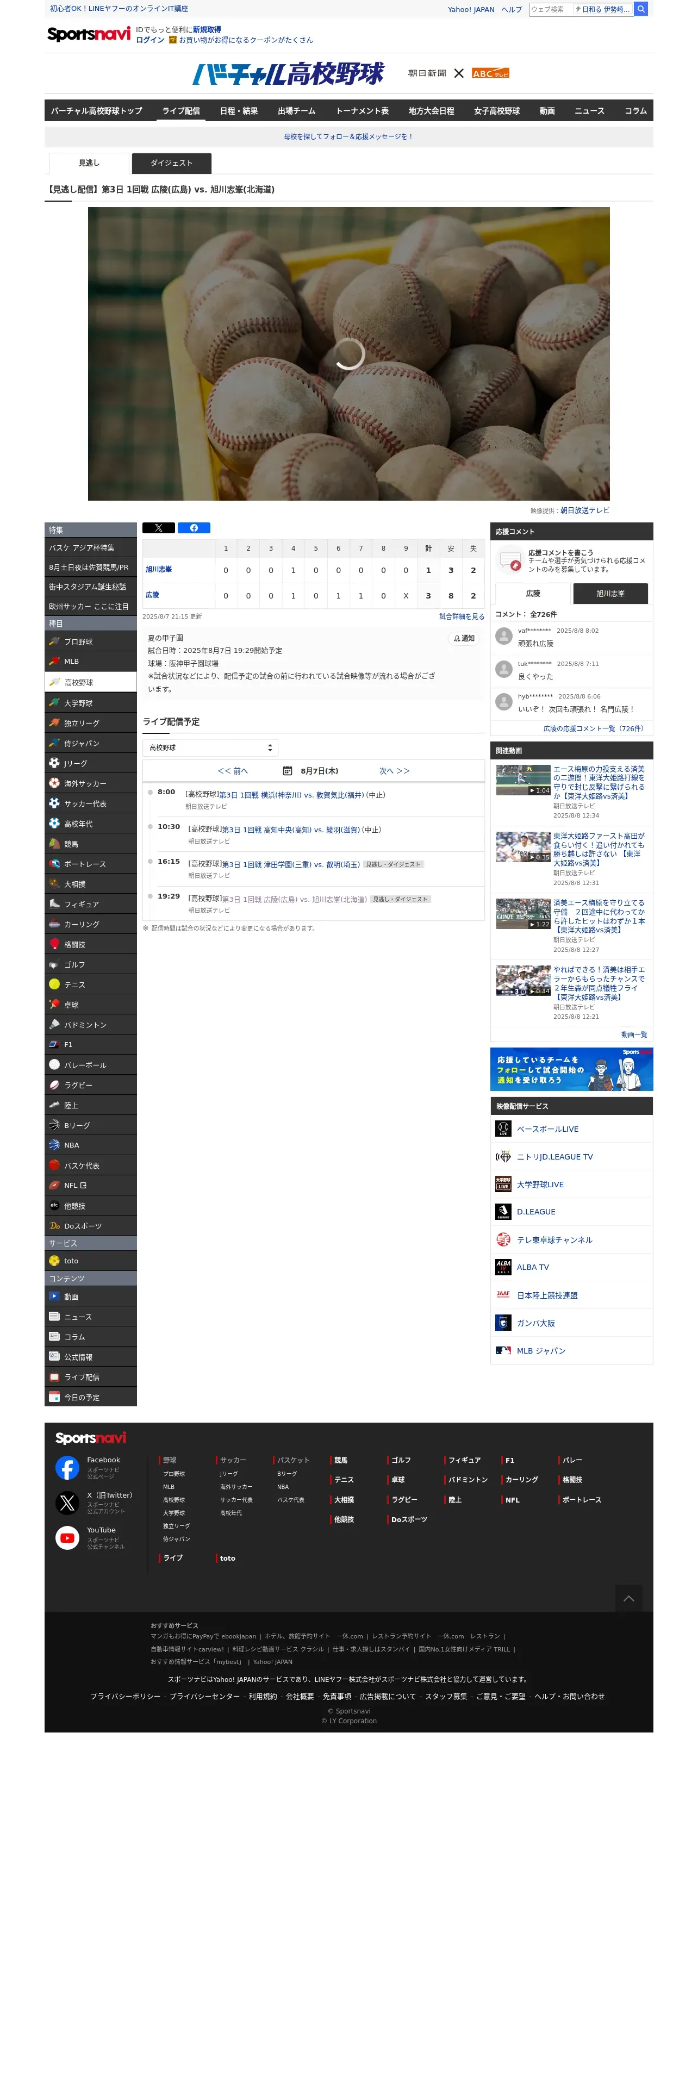The image size is (698, 2094).
Task: Open 母校を探してフォロー＆応援メッセージを！ link
Action: [348, 136]
